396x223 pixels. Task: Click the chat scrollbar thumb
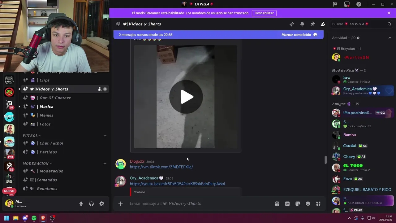pyautogui.click(x=325, y=160)
